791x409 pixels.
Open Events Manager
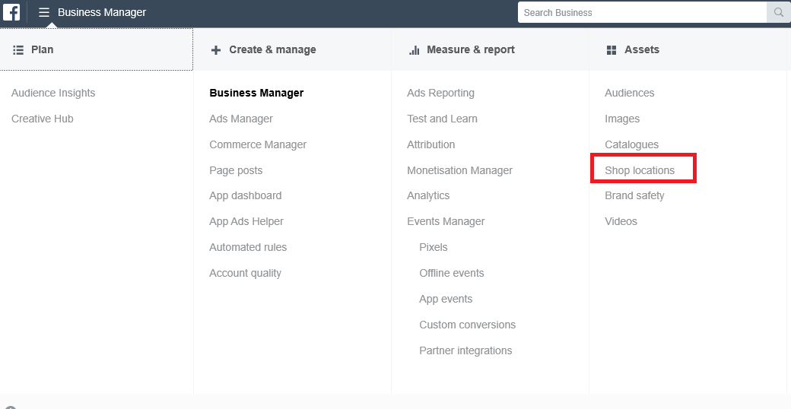(446, 221)
